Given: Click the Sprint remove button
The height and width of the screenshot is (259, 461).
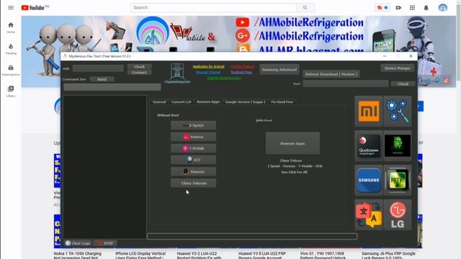Looking at the screenshot, I should (x=193, y=125).
